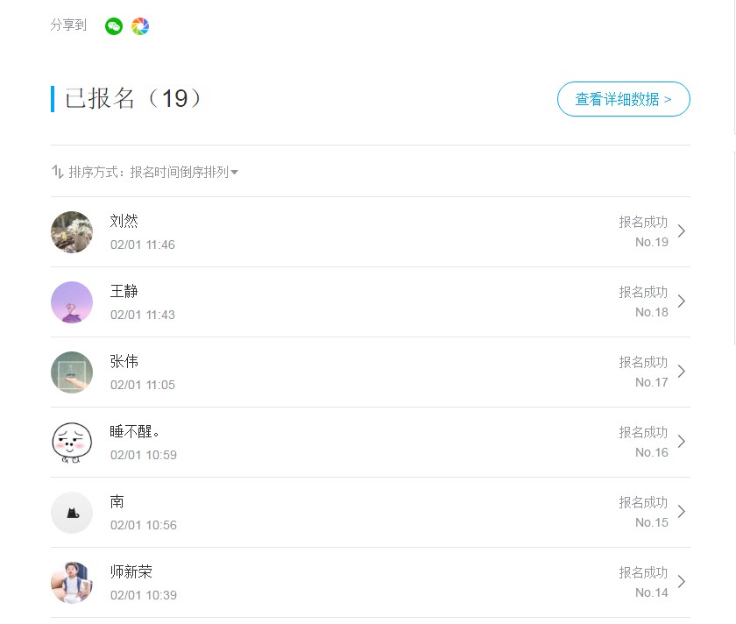Click the name 睡不醒。 in list
This screenshot has height=624, width=736.
[x=134, y=431]
